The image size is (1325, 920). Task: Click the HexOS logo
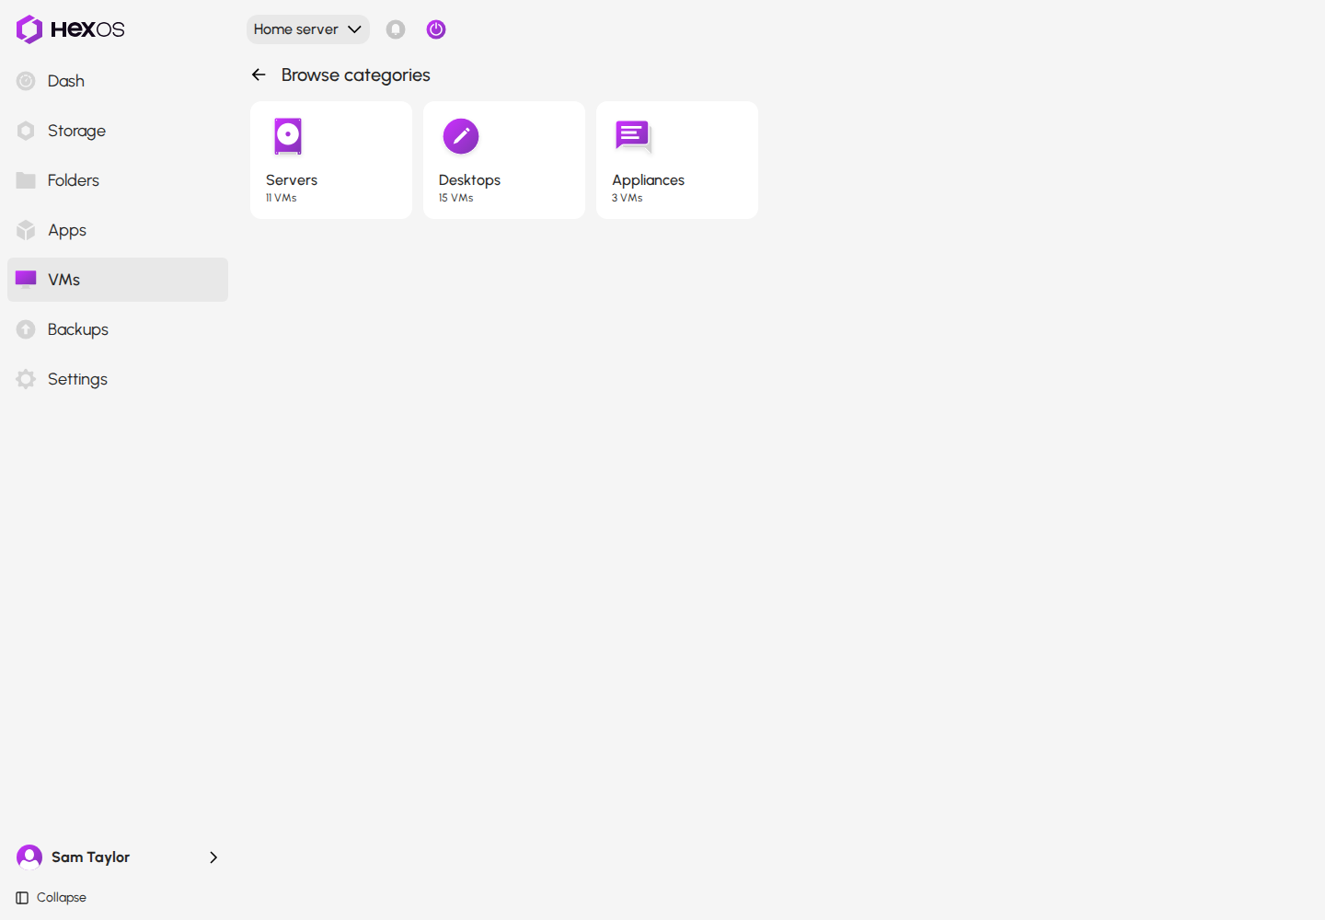[70, 29]
